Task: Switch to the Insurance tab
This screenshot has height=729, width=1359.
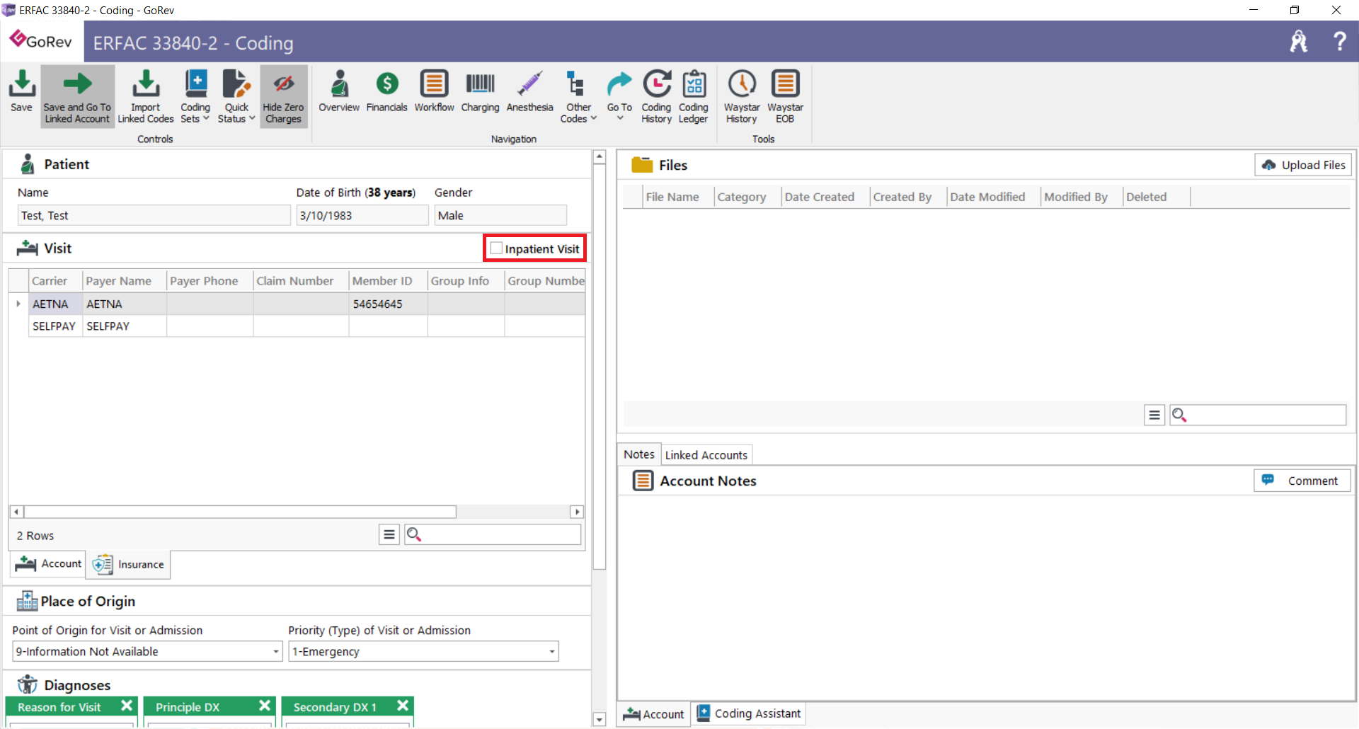Action: click(129, 564)
